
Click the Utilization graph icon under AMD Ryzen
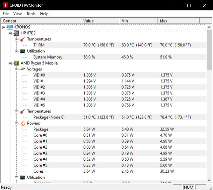(23, 177)
